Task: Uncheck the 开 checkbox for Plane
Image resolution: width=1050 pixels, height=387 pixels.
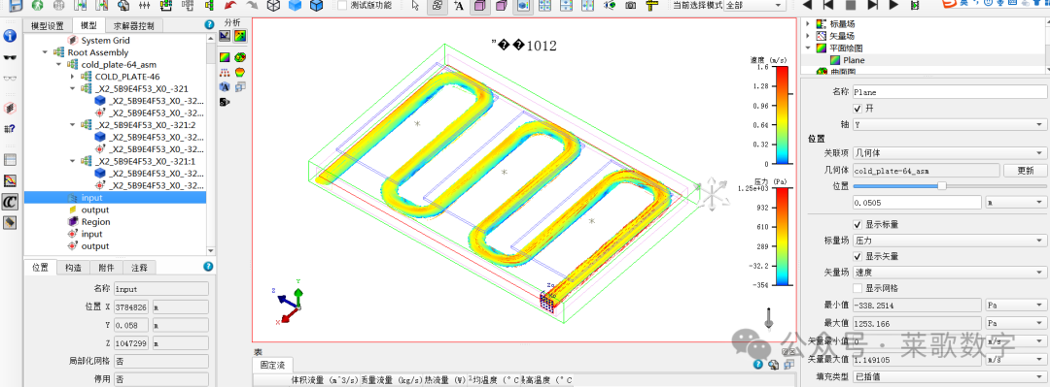Action: pyautogui.click(x=857, y=109)
